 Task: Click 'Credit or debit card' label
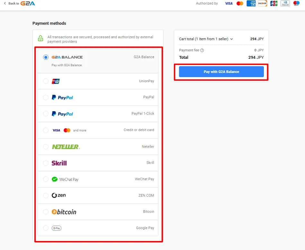(139, 130)
